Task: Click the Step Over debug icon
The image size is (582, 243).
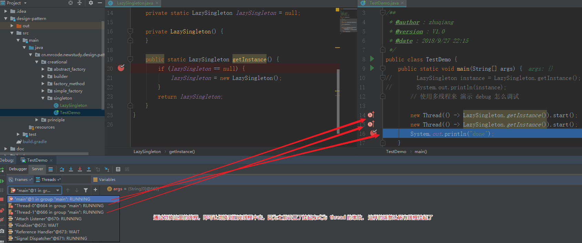Action: (62, 169)
